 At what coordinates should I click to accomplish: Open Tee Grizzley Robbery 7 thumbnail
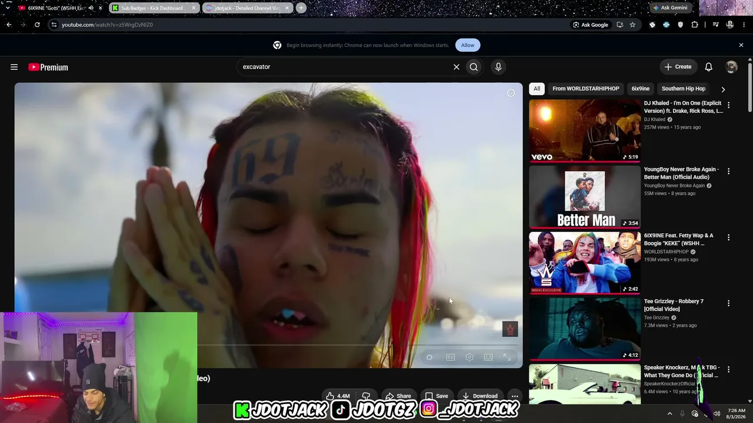click(x=585, y=329)
